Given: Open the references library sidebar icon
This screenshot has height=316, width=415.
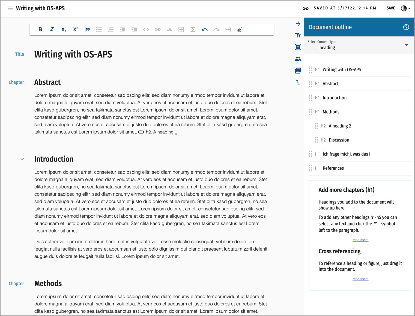Looking at the screenshot, I should [x=298, y=70].
